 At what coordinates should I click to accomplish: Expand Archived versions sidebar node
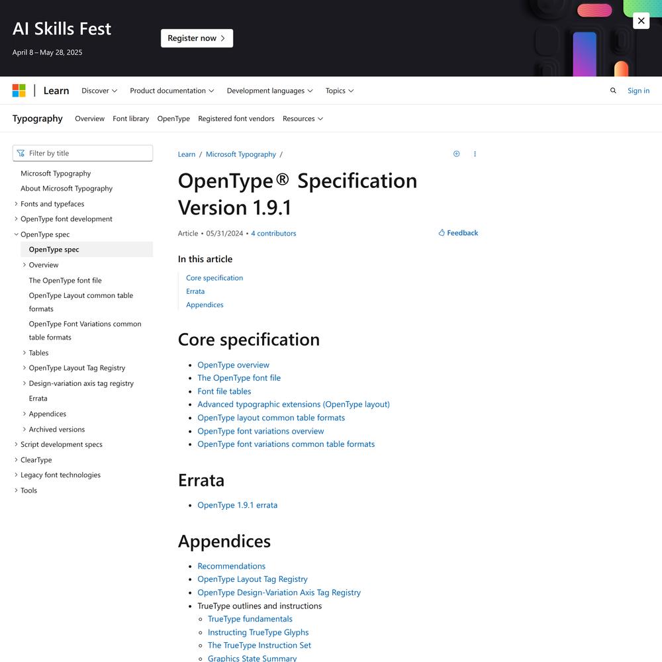click(x=24, y=430)
